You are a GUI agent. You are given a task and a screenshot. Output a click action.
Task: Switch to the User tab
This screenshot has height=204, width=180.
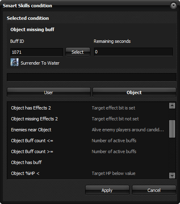click(x=49, y=93)
